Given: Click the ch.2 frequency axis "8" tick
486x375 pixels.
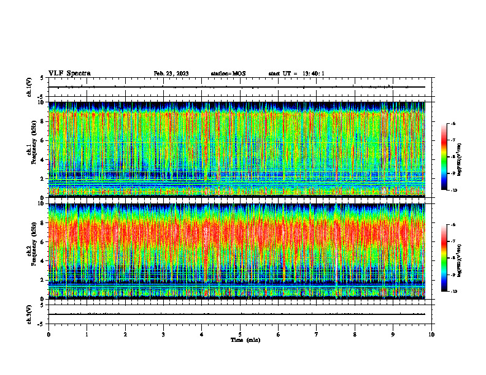Looking at the screenshot, I should [x=42, y=223].
